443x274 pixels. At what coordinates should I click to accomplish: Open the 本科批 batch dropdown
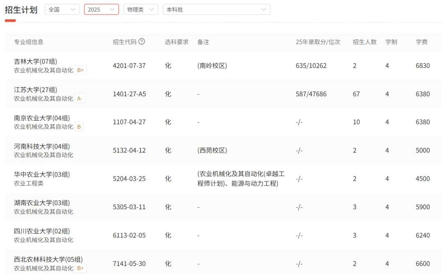[217, 9]
